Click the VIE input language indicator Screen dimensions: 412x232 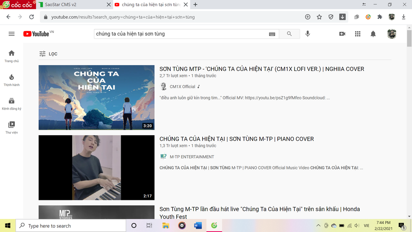[x=367, y=225]
